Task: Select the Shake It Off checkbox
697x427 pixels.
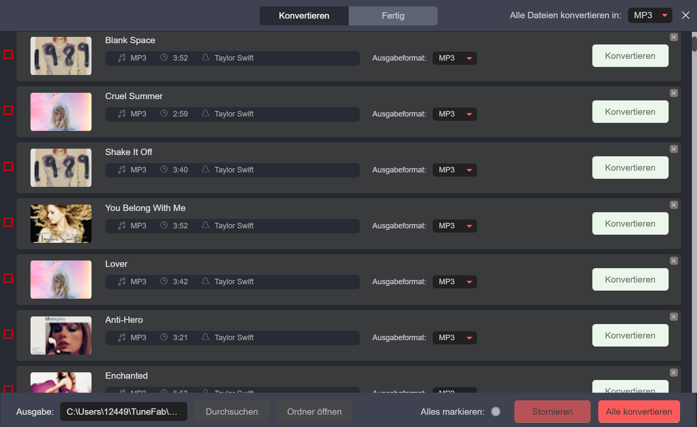Action: point(8,166)
